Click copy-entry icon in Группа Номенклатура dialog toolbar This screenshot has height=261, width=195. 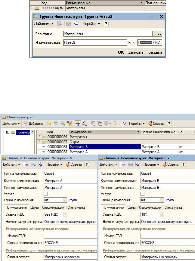point(76,24)
